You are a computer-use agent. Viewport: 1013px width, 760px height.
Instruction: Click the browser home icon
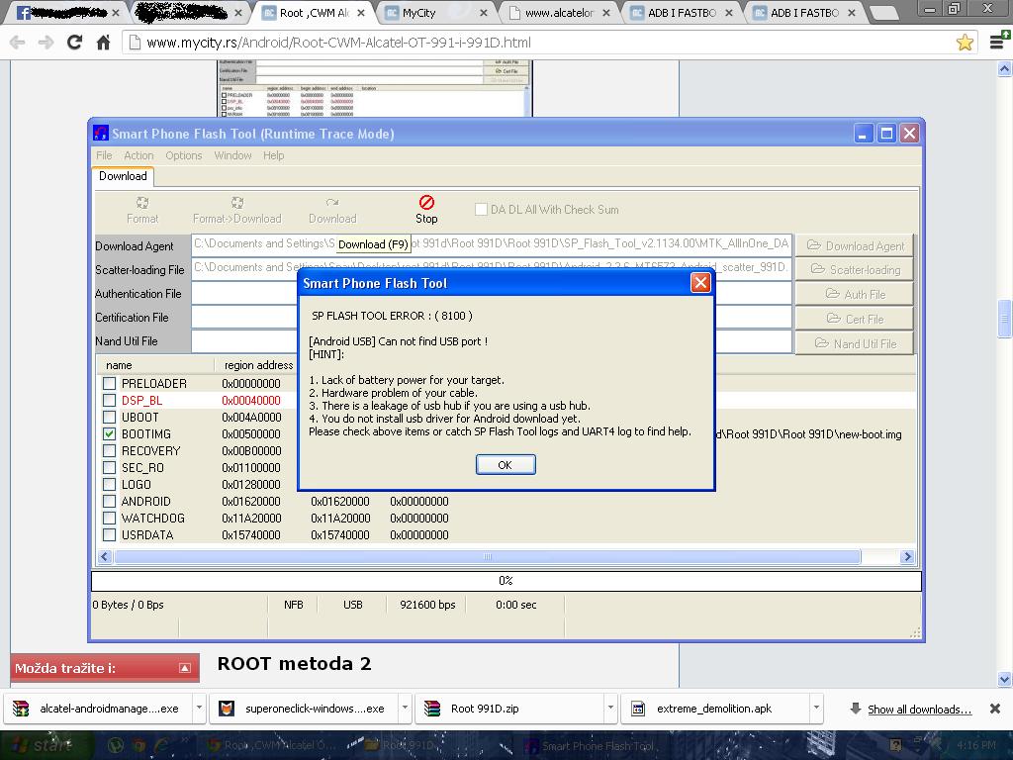pos(103,43)
